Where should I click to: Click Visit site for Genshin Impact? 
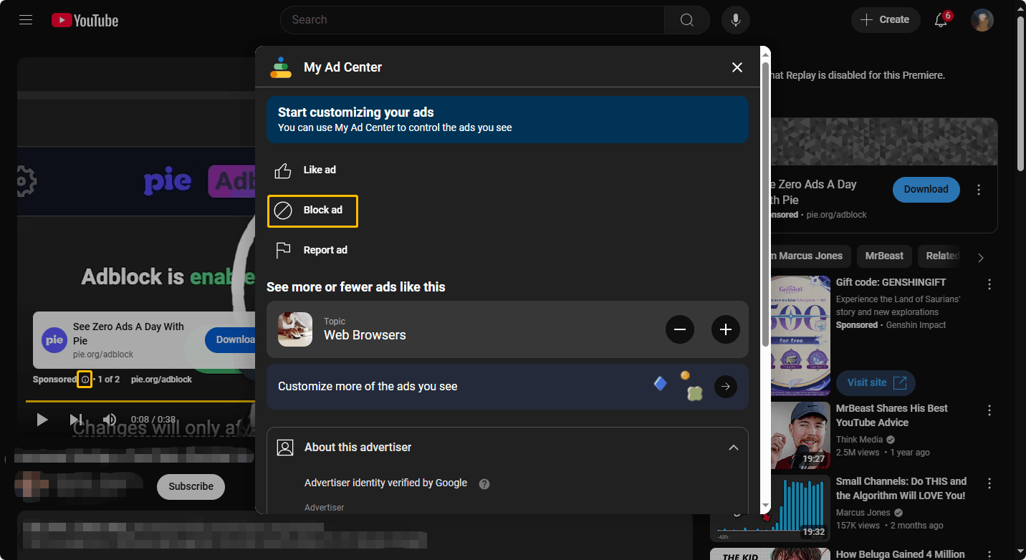pos(876,383)
